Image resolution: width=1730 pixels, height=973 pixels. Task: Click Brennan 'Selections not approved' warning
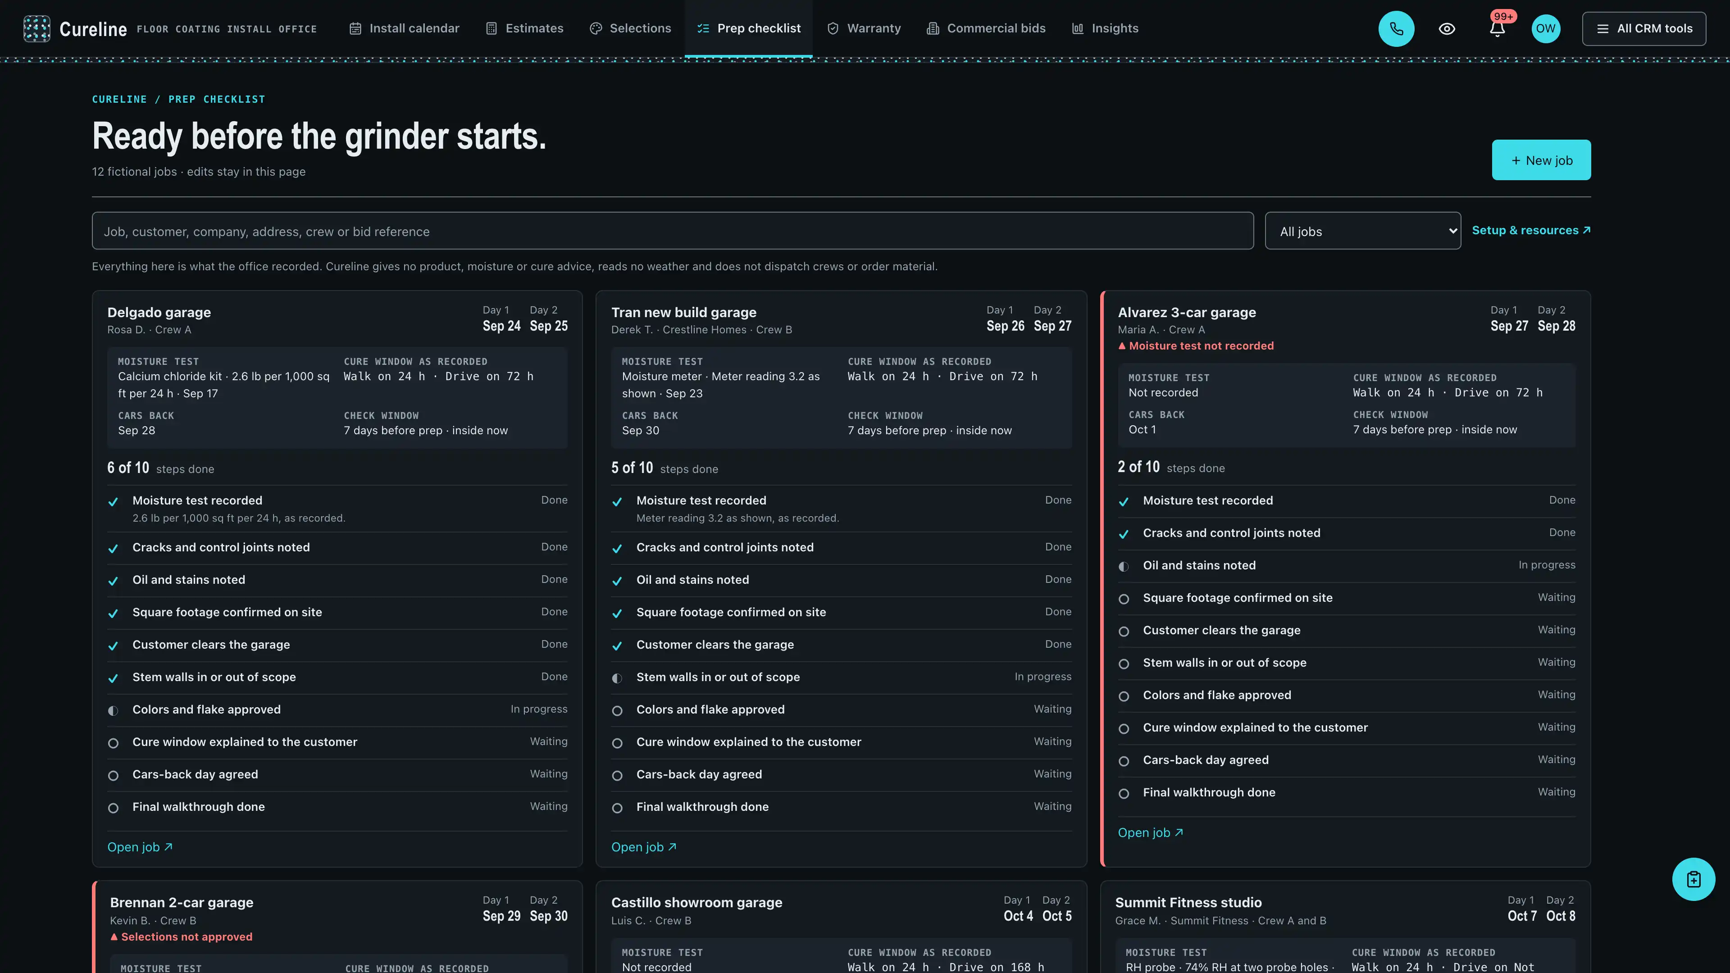pyautogui.click(x=181, y=937)
